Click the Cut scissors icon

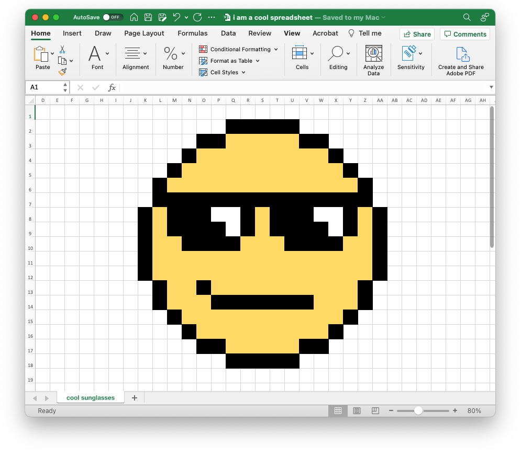point(62,50)
